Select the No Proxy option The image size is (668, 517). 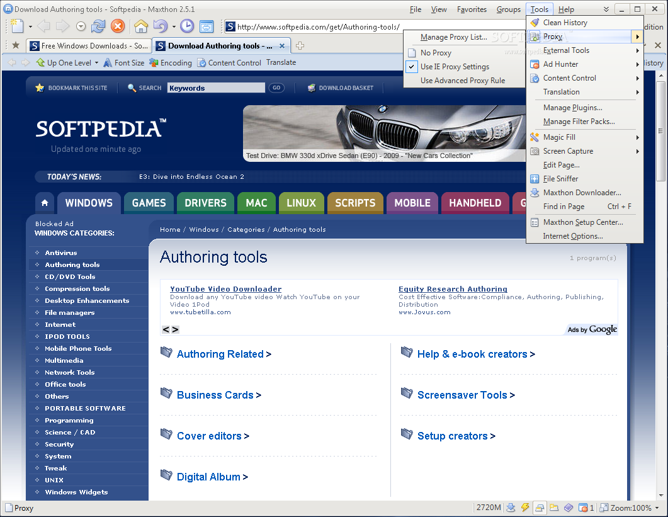(x=465, y=53)
